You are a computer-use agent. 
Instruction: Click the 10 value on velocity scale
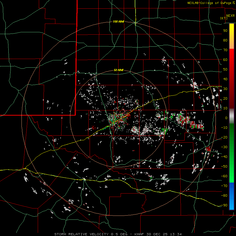pyautogui.click(x=225, y=108)
